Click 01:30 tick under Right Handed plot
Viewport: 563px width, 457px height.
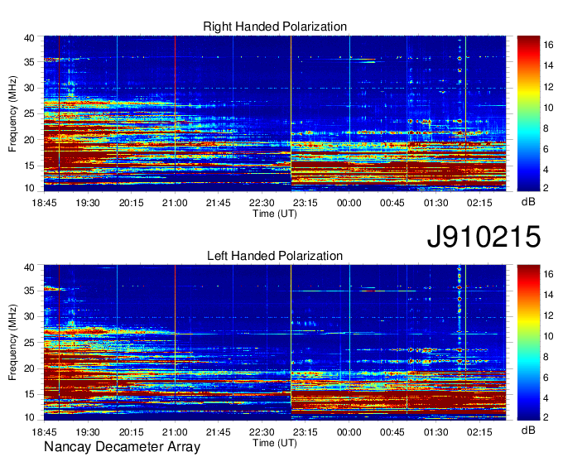pos(435,203)
